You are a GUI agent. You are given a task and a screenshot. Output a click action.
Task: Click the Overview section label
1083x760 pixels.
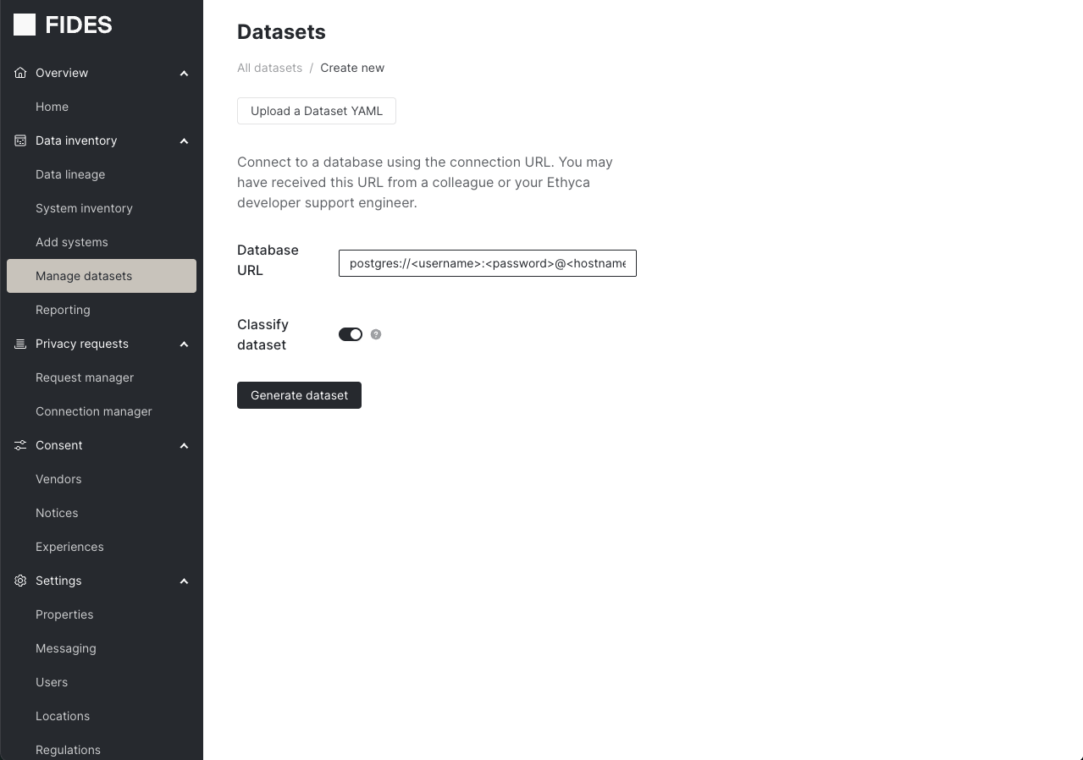(x=62, y=73)
